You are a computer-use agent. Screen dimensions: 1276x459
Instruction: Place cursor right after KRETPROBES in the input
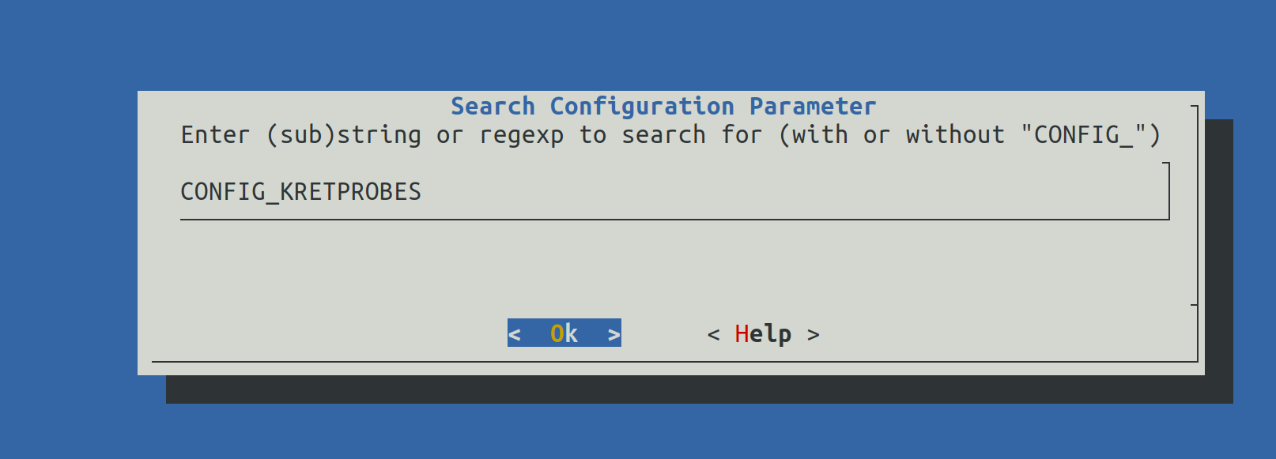423,192
